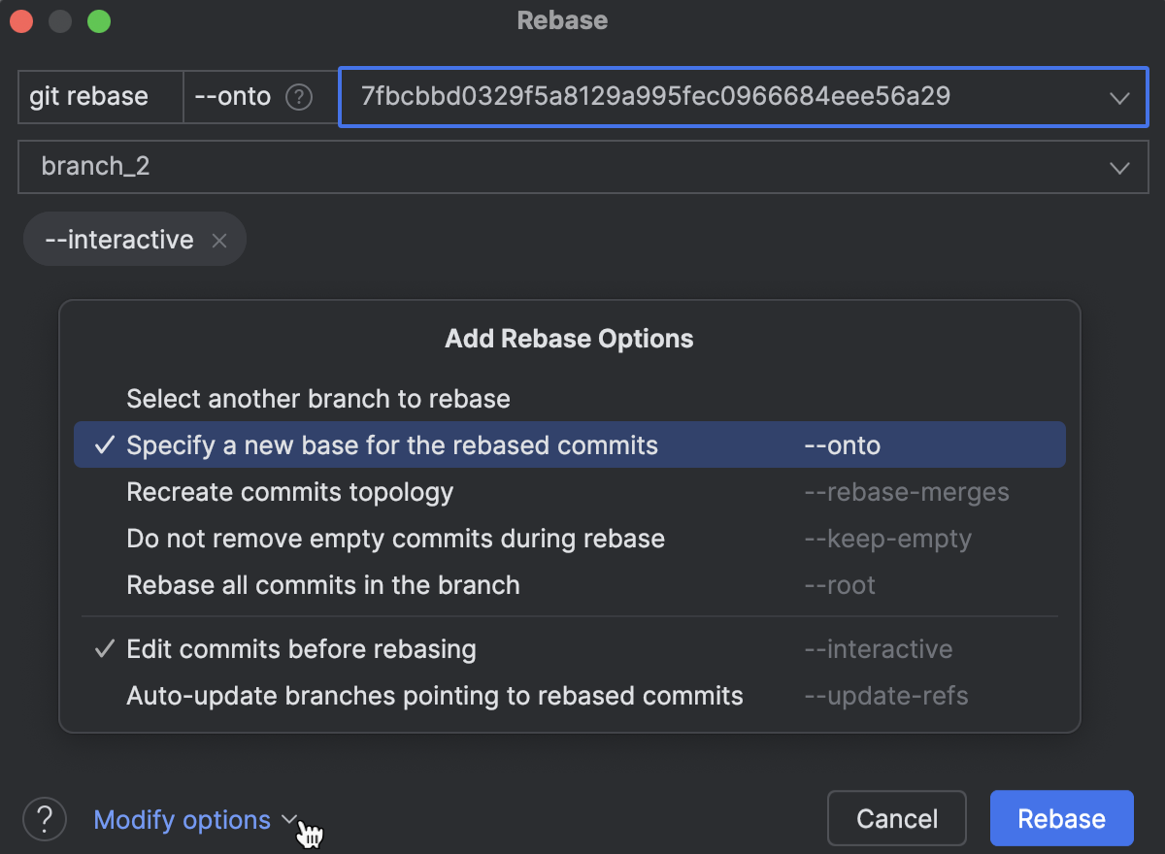Click the Cancel button

pyautogui.click(x=896, y=818)
